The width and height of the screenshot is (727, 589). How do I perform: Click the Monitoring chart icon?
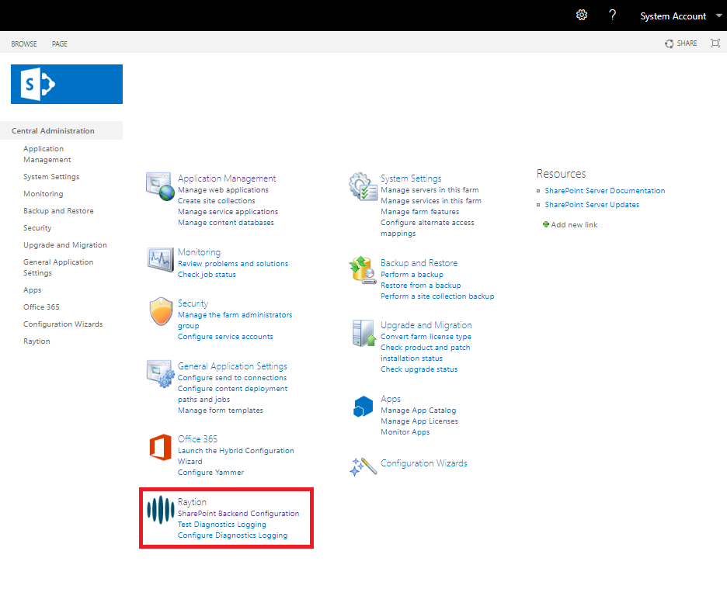coord(160,260)
